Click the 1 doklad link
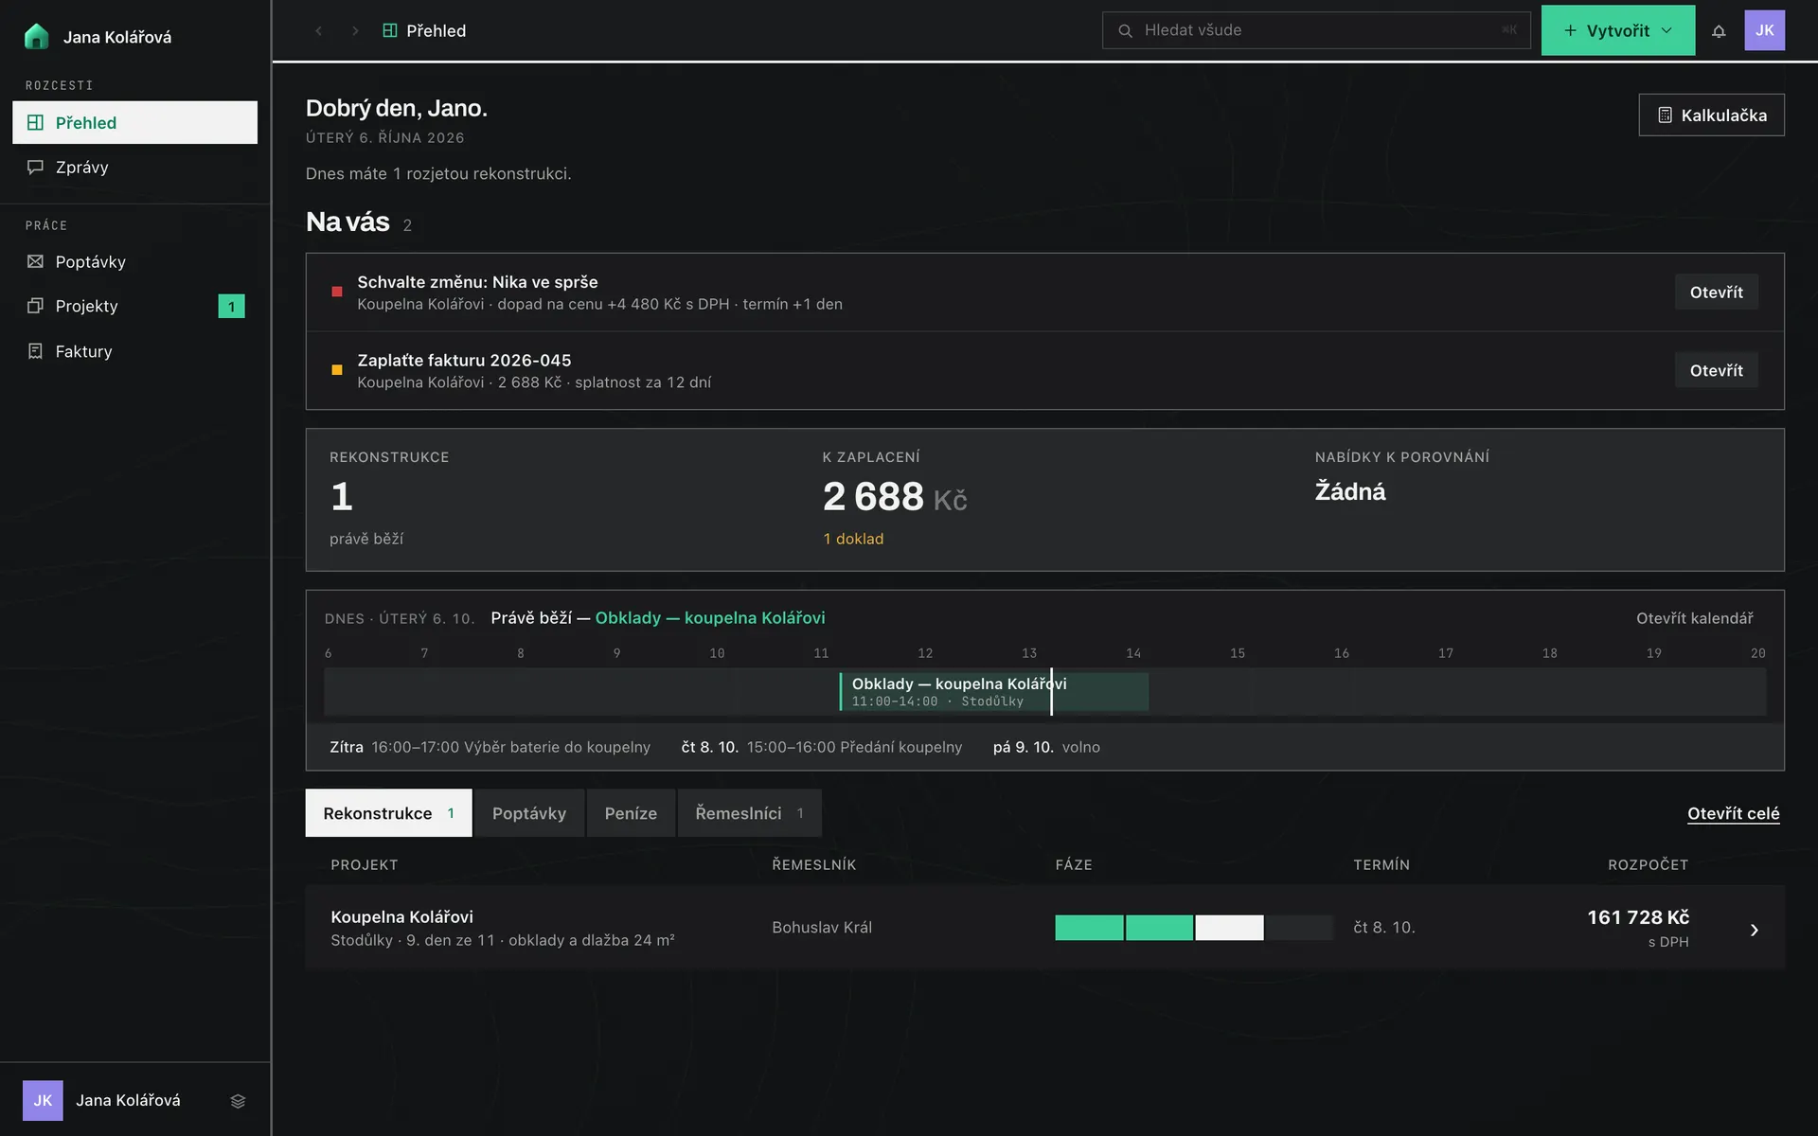 (853, 539)
